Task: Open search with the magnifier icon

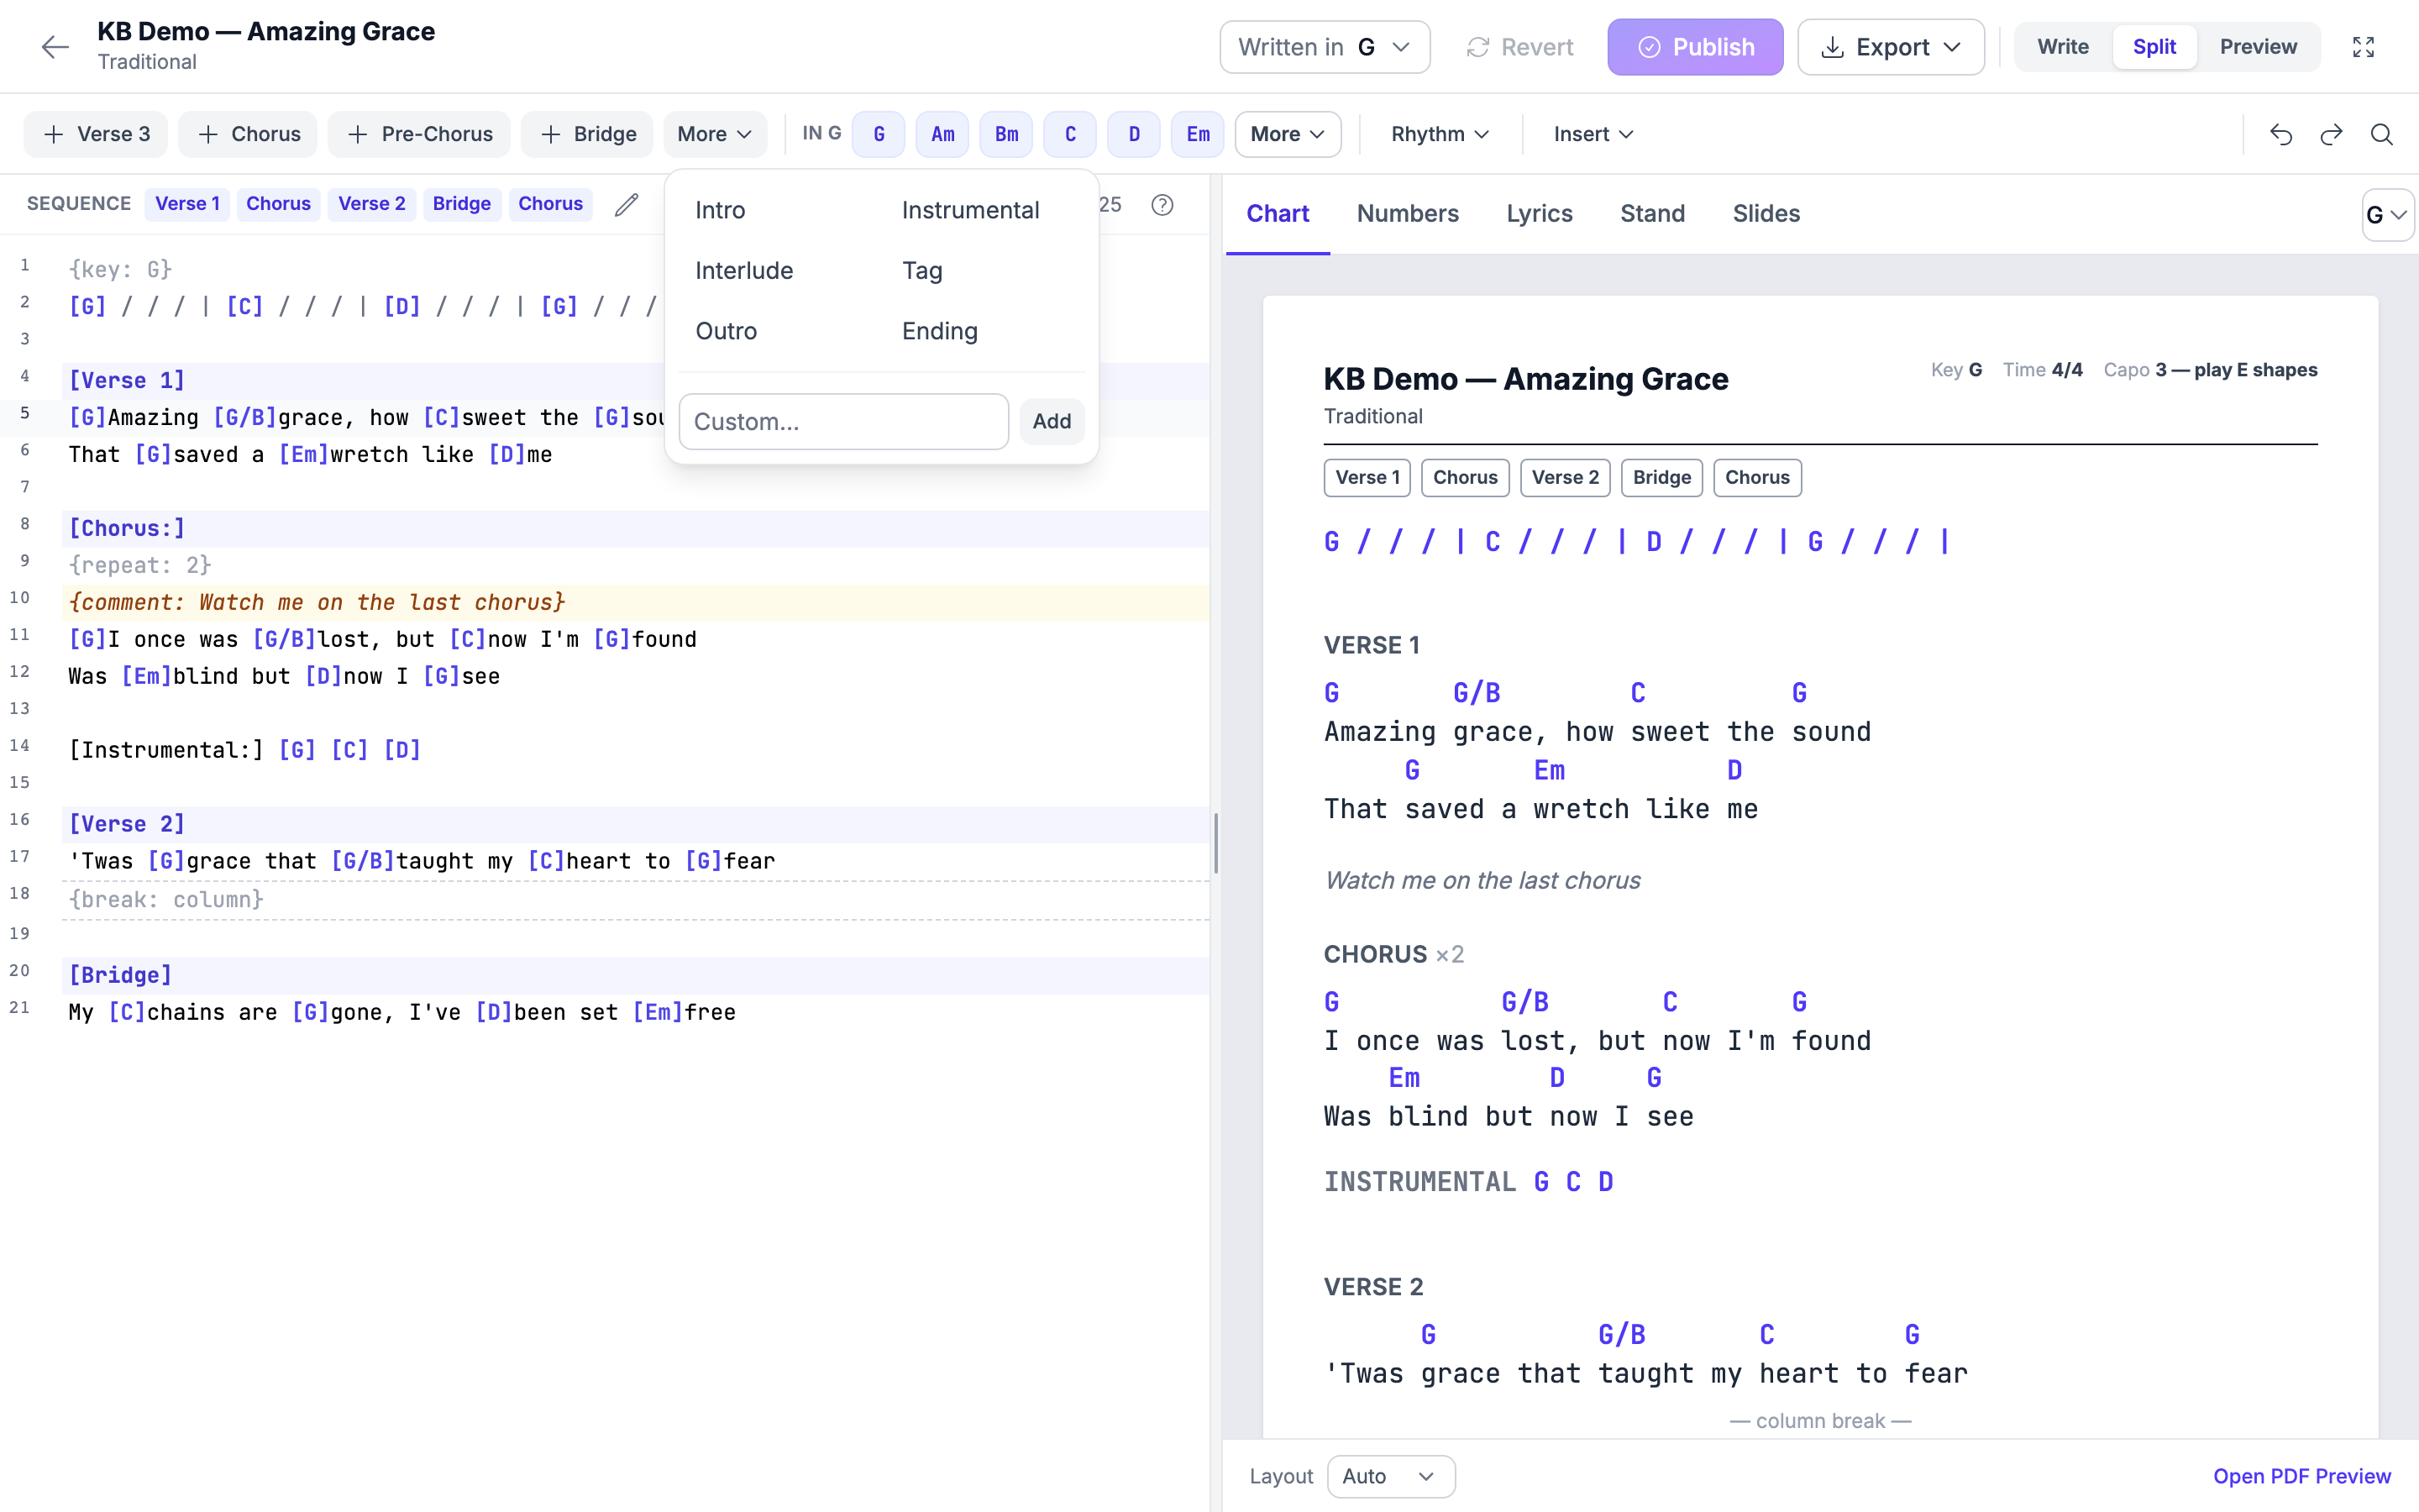Action: [2382, 134]
